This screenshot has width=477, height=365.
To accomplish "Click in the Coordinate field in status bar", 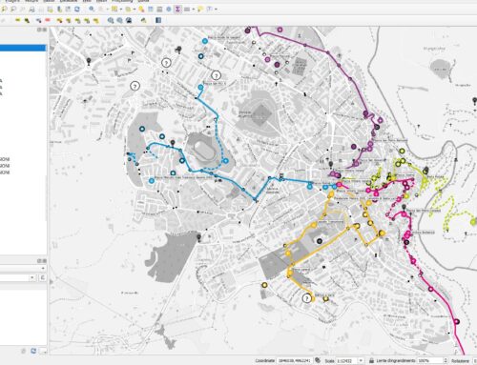I will click(295, 361).
